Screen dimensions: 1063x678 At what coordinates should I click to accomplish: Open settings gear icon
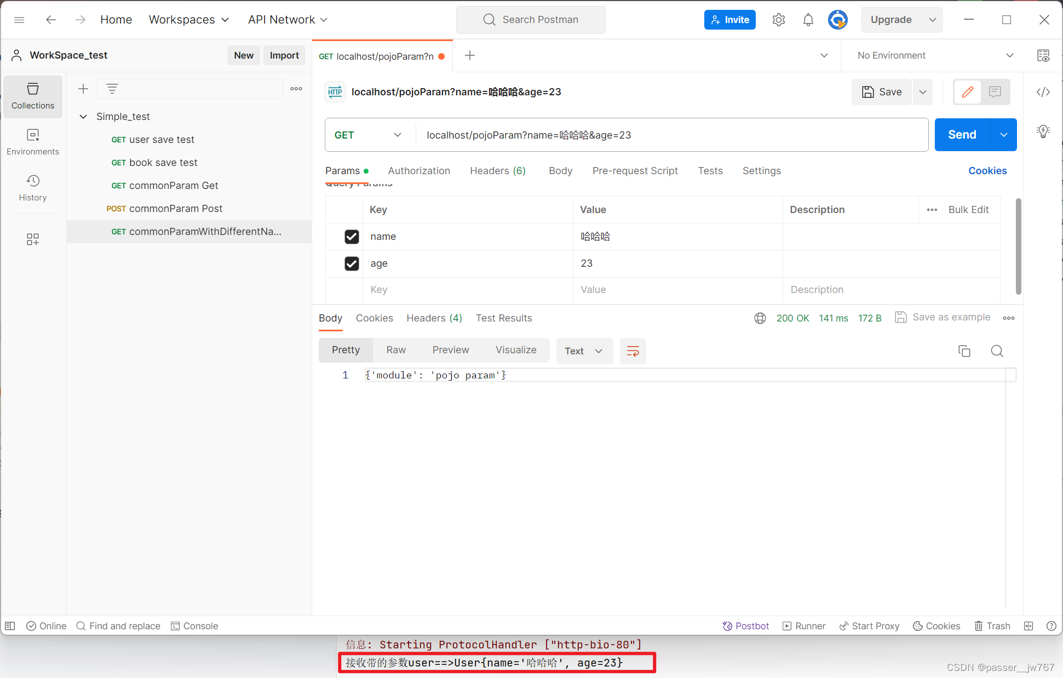(778, 20)
